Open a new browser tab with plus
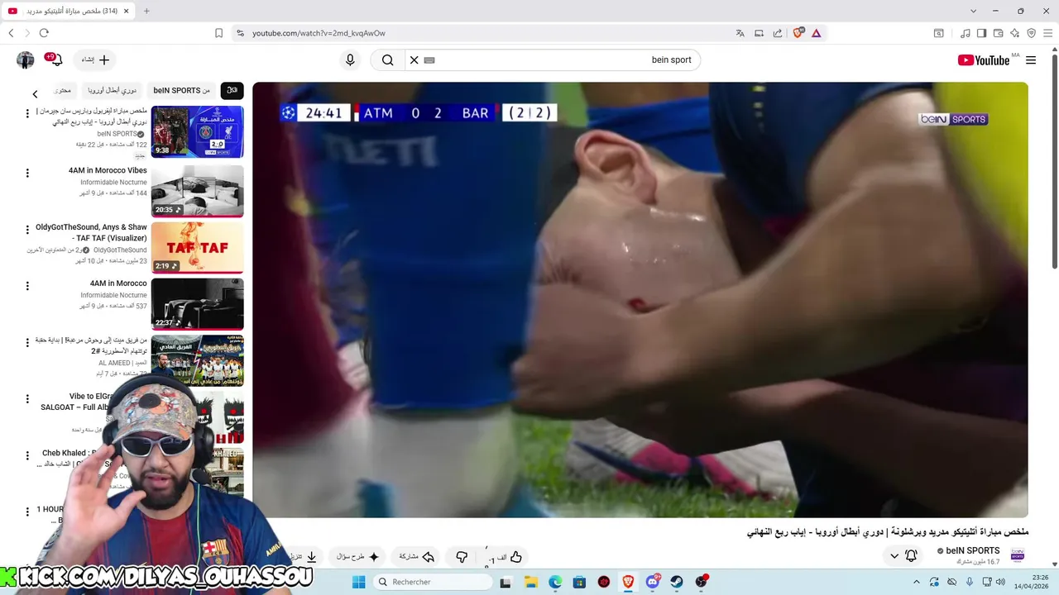This screenshot has height=595, width=1059. point(146,11)
